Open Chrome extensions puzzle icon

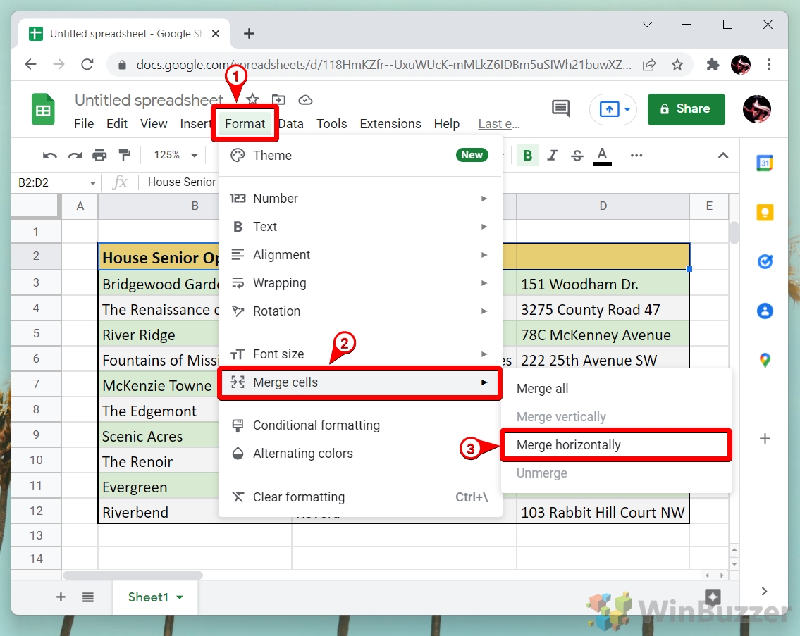coord(713,65)
